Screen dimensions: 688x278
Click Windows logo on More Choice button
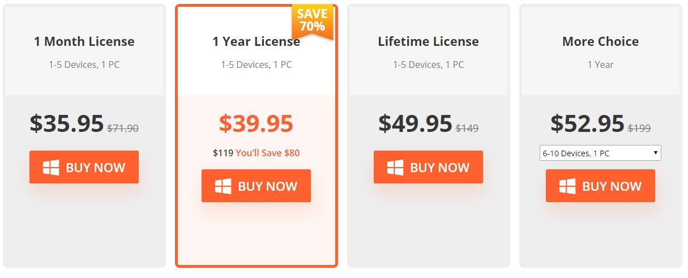point(567,186)
